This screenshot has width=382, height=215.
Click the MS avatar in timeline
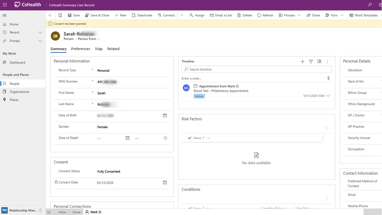186,88
